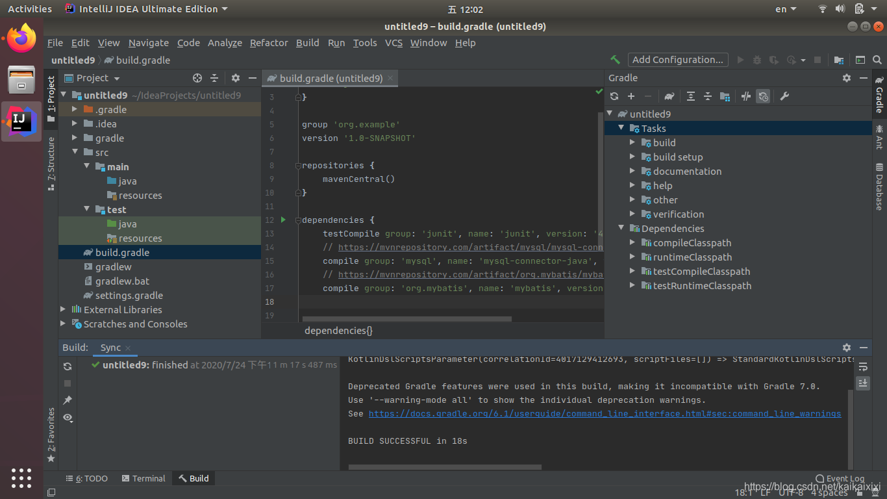The width and height of the screenshot is (887, 499).
Task: Open the system volume indicator
Action: coord(840,9)
